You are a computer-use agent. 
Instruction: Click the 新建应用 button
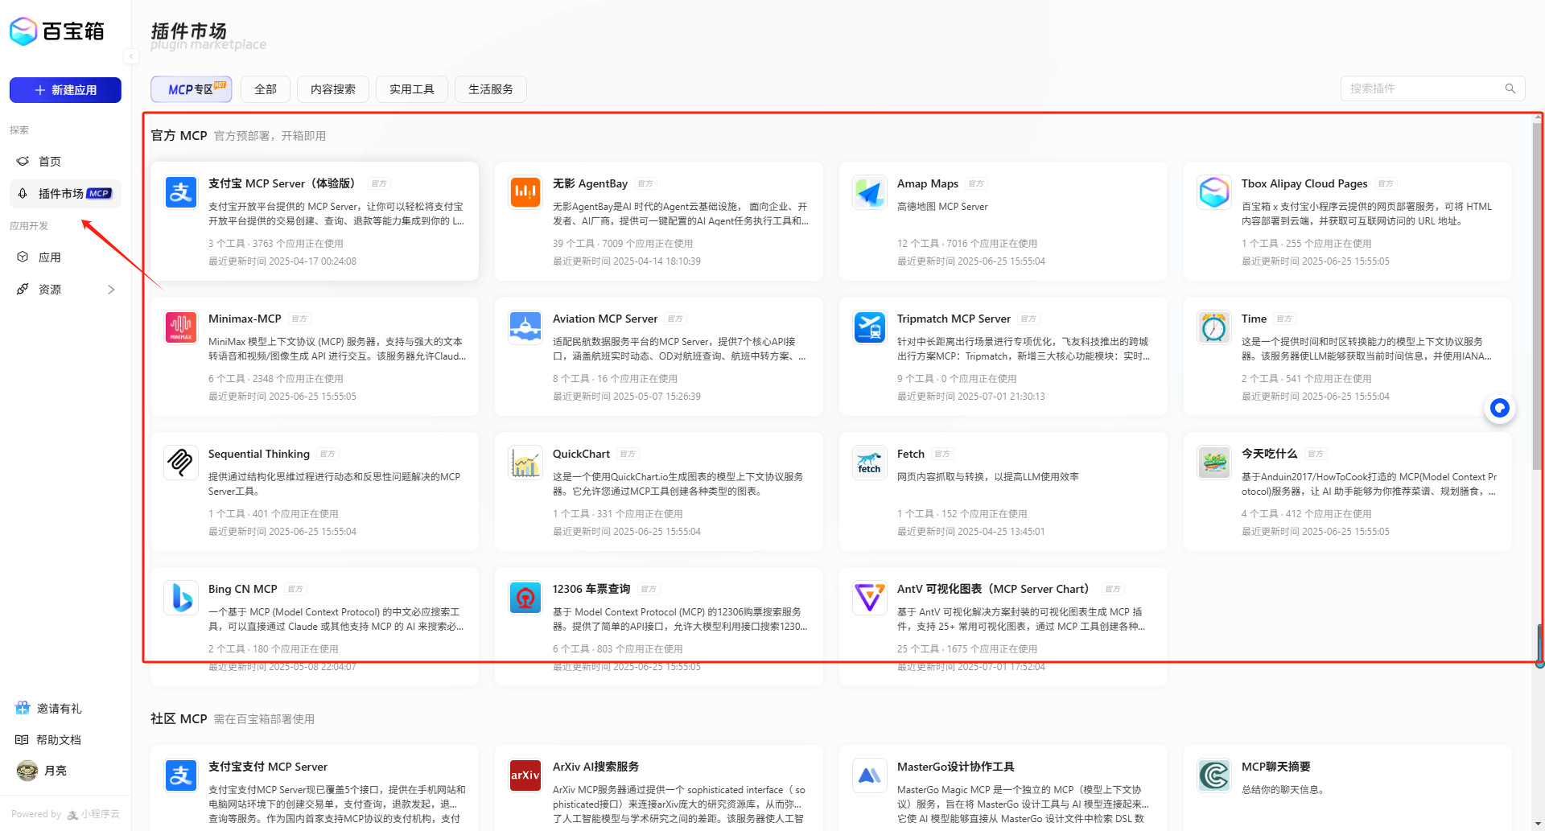pyautogui.click(x=65, y=90)
